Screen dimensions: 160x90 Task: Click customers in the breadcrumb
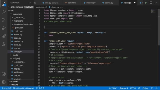[41, 7]
